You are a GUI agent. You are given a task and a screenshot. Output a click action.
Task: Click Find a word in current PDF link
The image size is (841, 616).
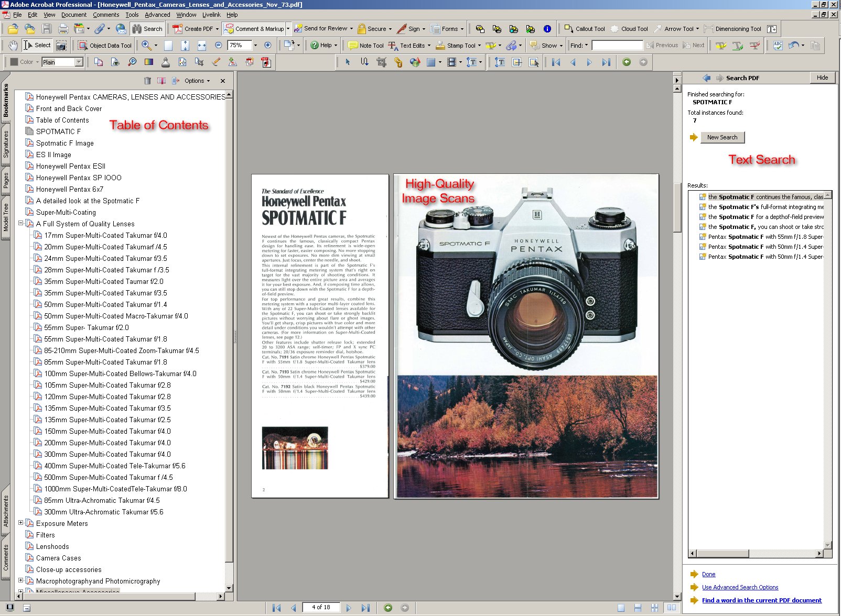coord(762,600)
